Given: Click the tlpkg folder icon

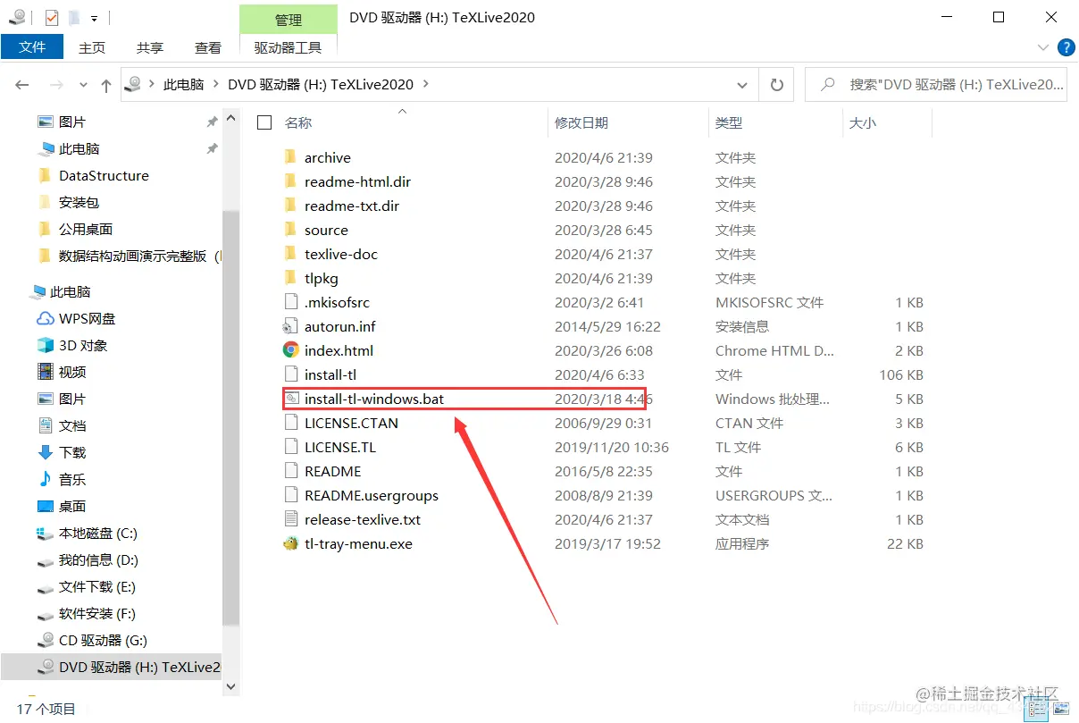Looking at the screenshot, I should (x=290, y=278).
